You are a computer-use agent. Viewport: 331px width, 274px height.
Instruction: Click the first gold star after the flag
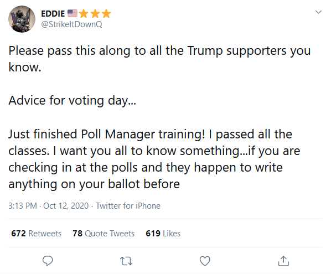[x=84, y=13]
